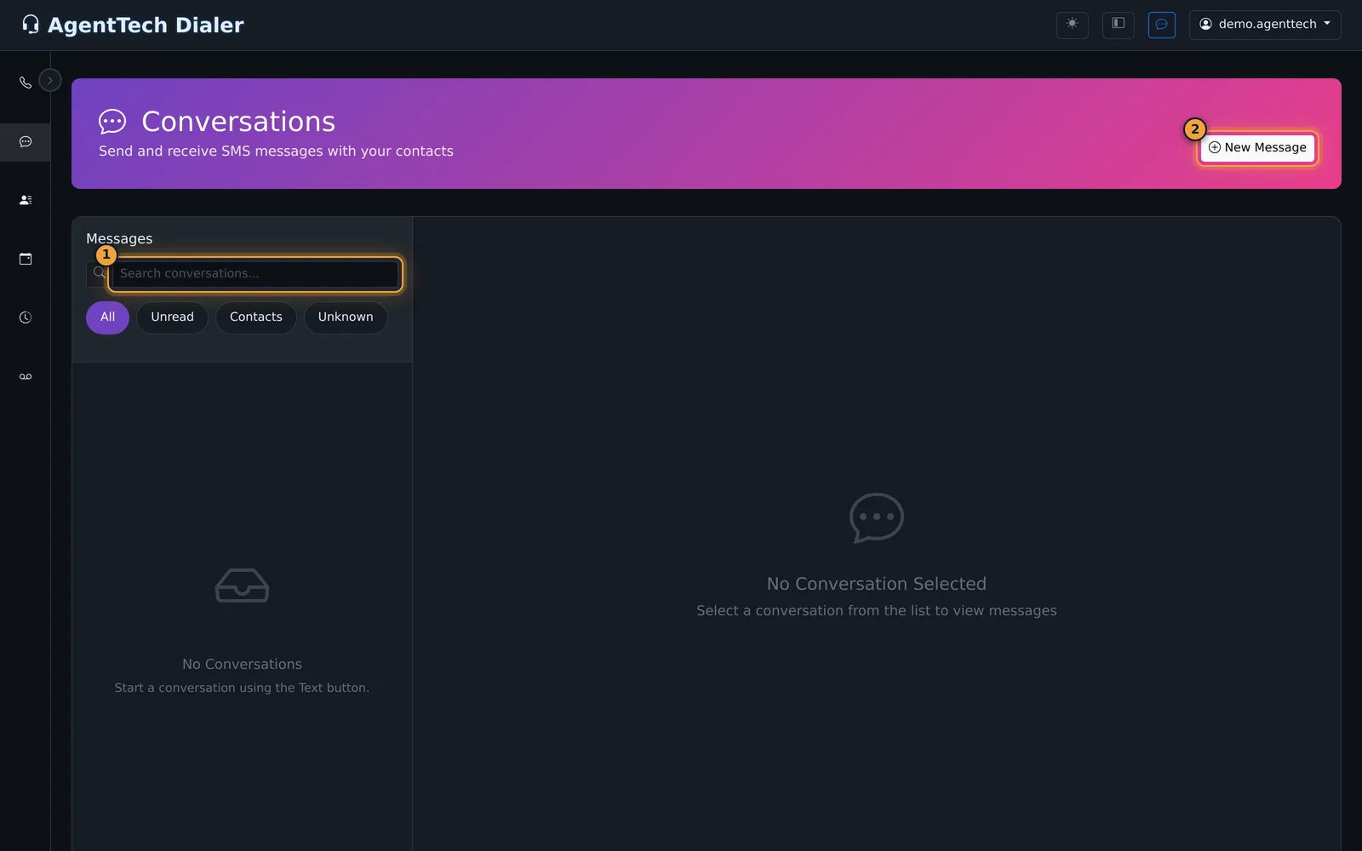Open the conversations chat sidebar icon
Screen dimensions: 1362x851
point(26,141)
